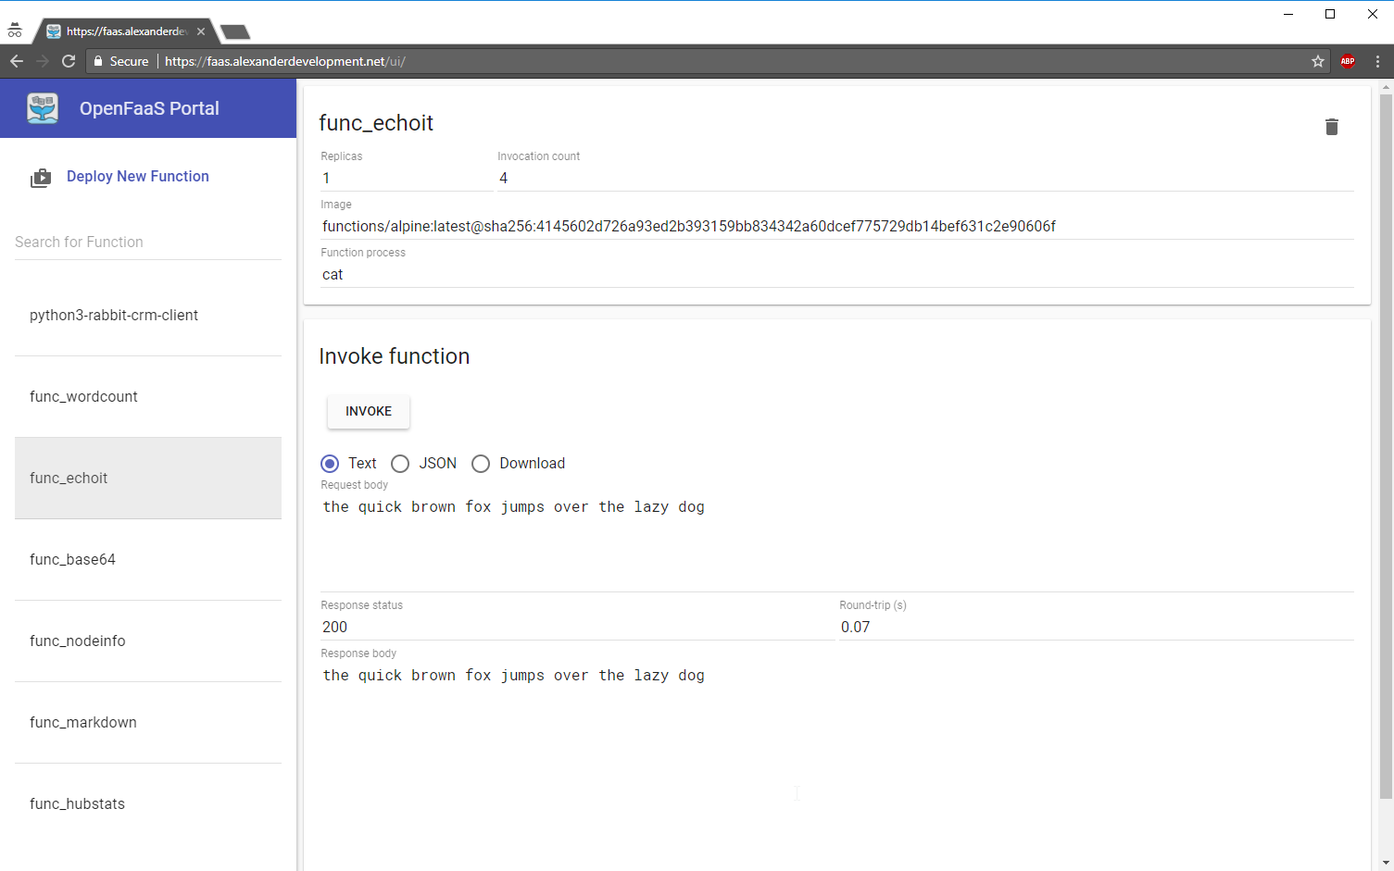Open the Deploy New Function link
Viewport: 1394px width, 871px height.
[138, 177]
